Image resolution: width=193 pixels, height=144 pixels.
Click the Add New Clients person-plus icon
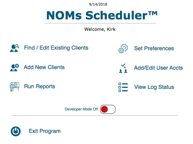[14, 67]
